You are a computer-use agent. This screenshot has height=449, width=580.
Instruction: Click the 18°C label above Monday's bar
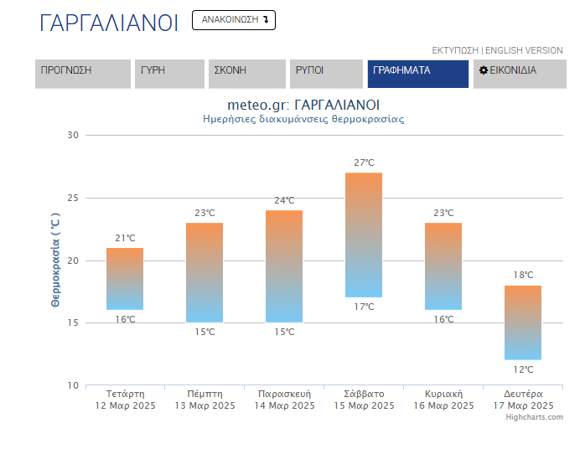[523, 275]
